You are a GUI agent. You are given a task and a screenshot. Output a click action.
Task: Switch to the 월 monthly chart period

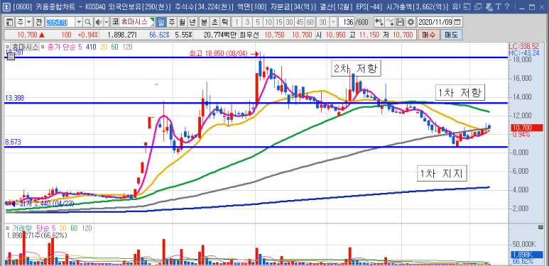click(182, 23)
